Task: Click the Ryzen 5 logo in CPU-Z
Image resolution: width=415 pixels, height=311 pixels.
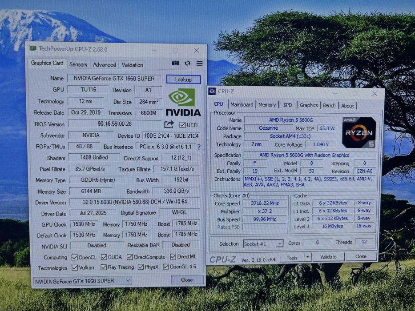Action: (359, 132)
